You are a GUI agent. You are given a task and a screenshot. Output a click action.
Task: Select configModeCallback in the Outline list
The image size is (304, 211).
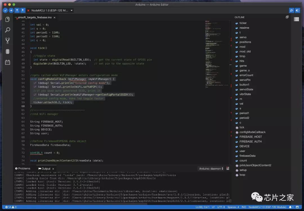pyautogui.click(x=252, y=132)
